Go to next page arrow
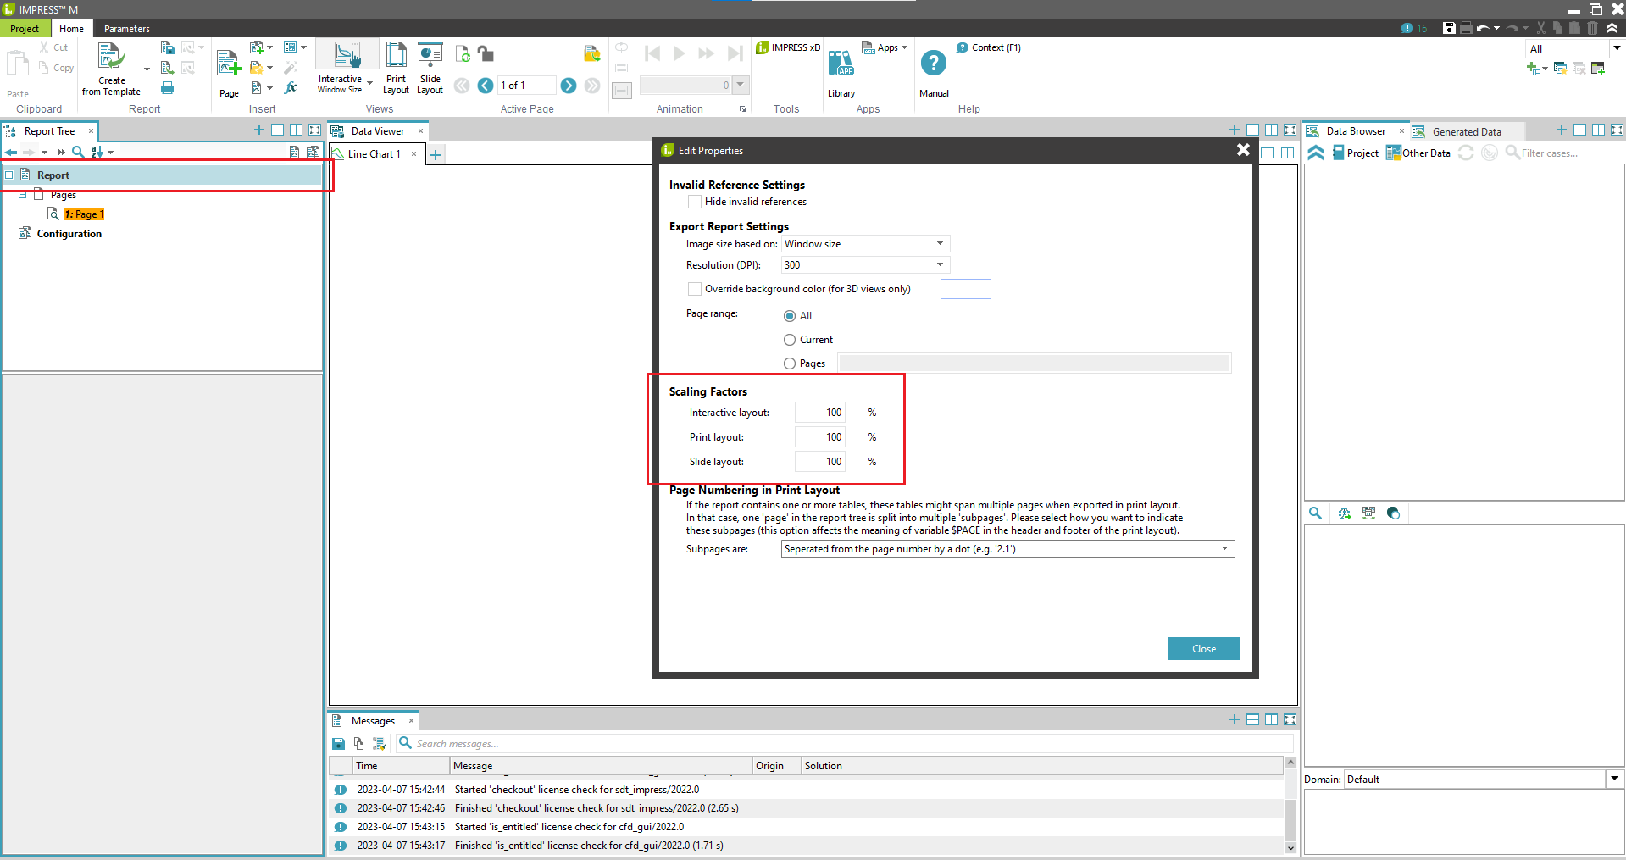 [569, 86]
